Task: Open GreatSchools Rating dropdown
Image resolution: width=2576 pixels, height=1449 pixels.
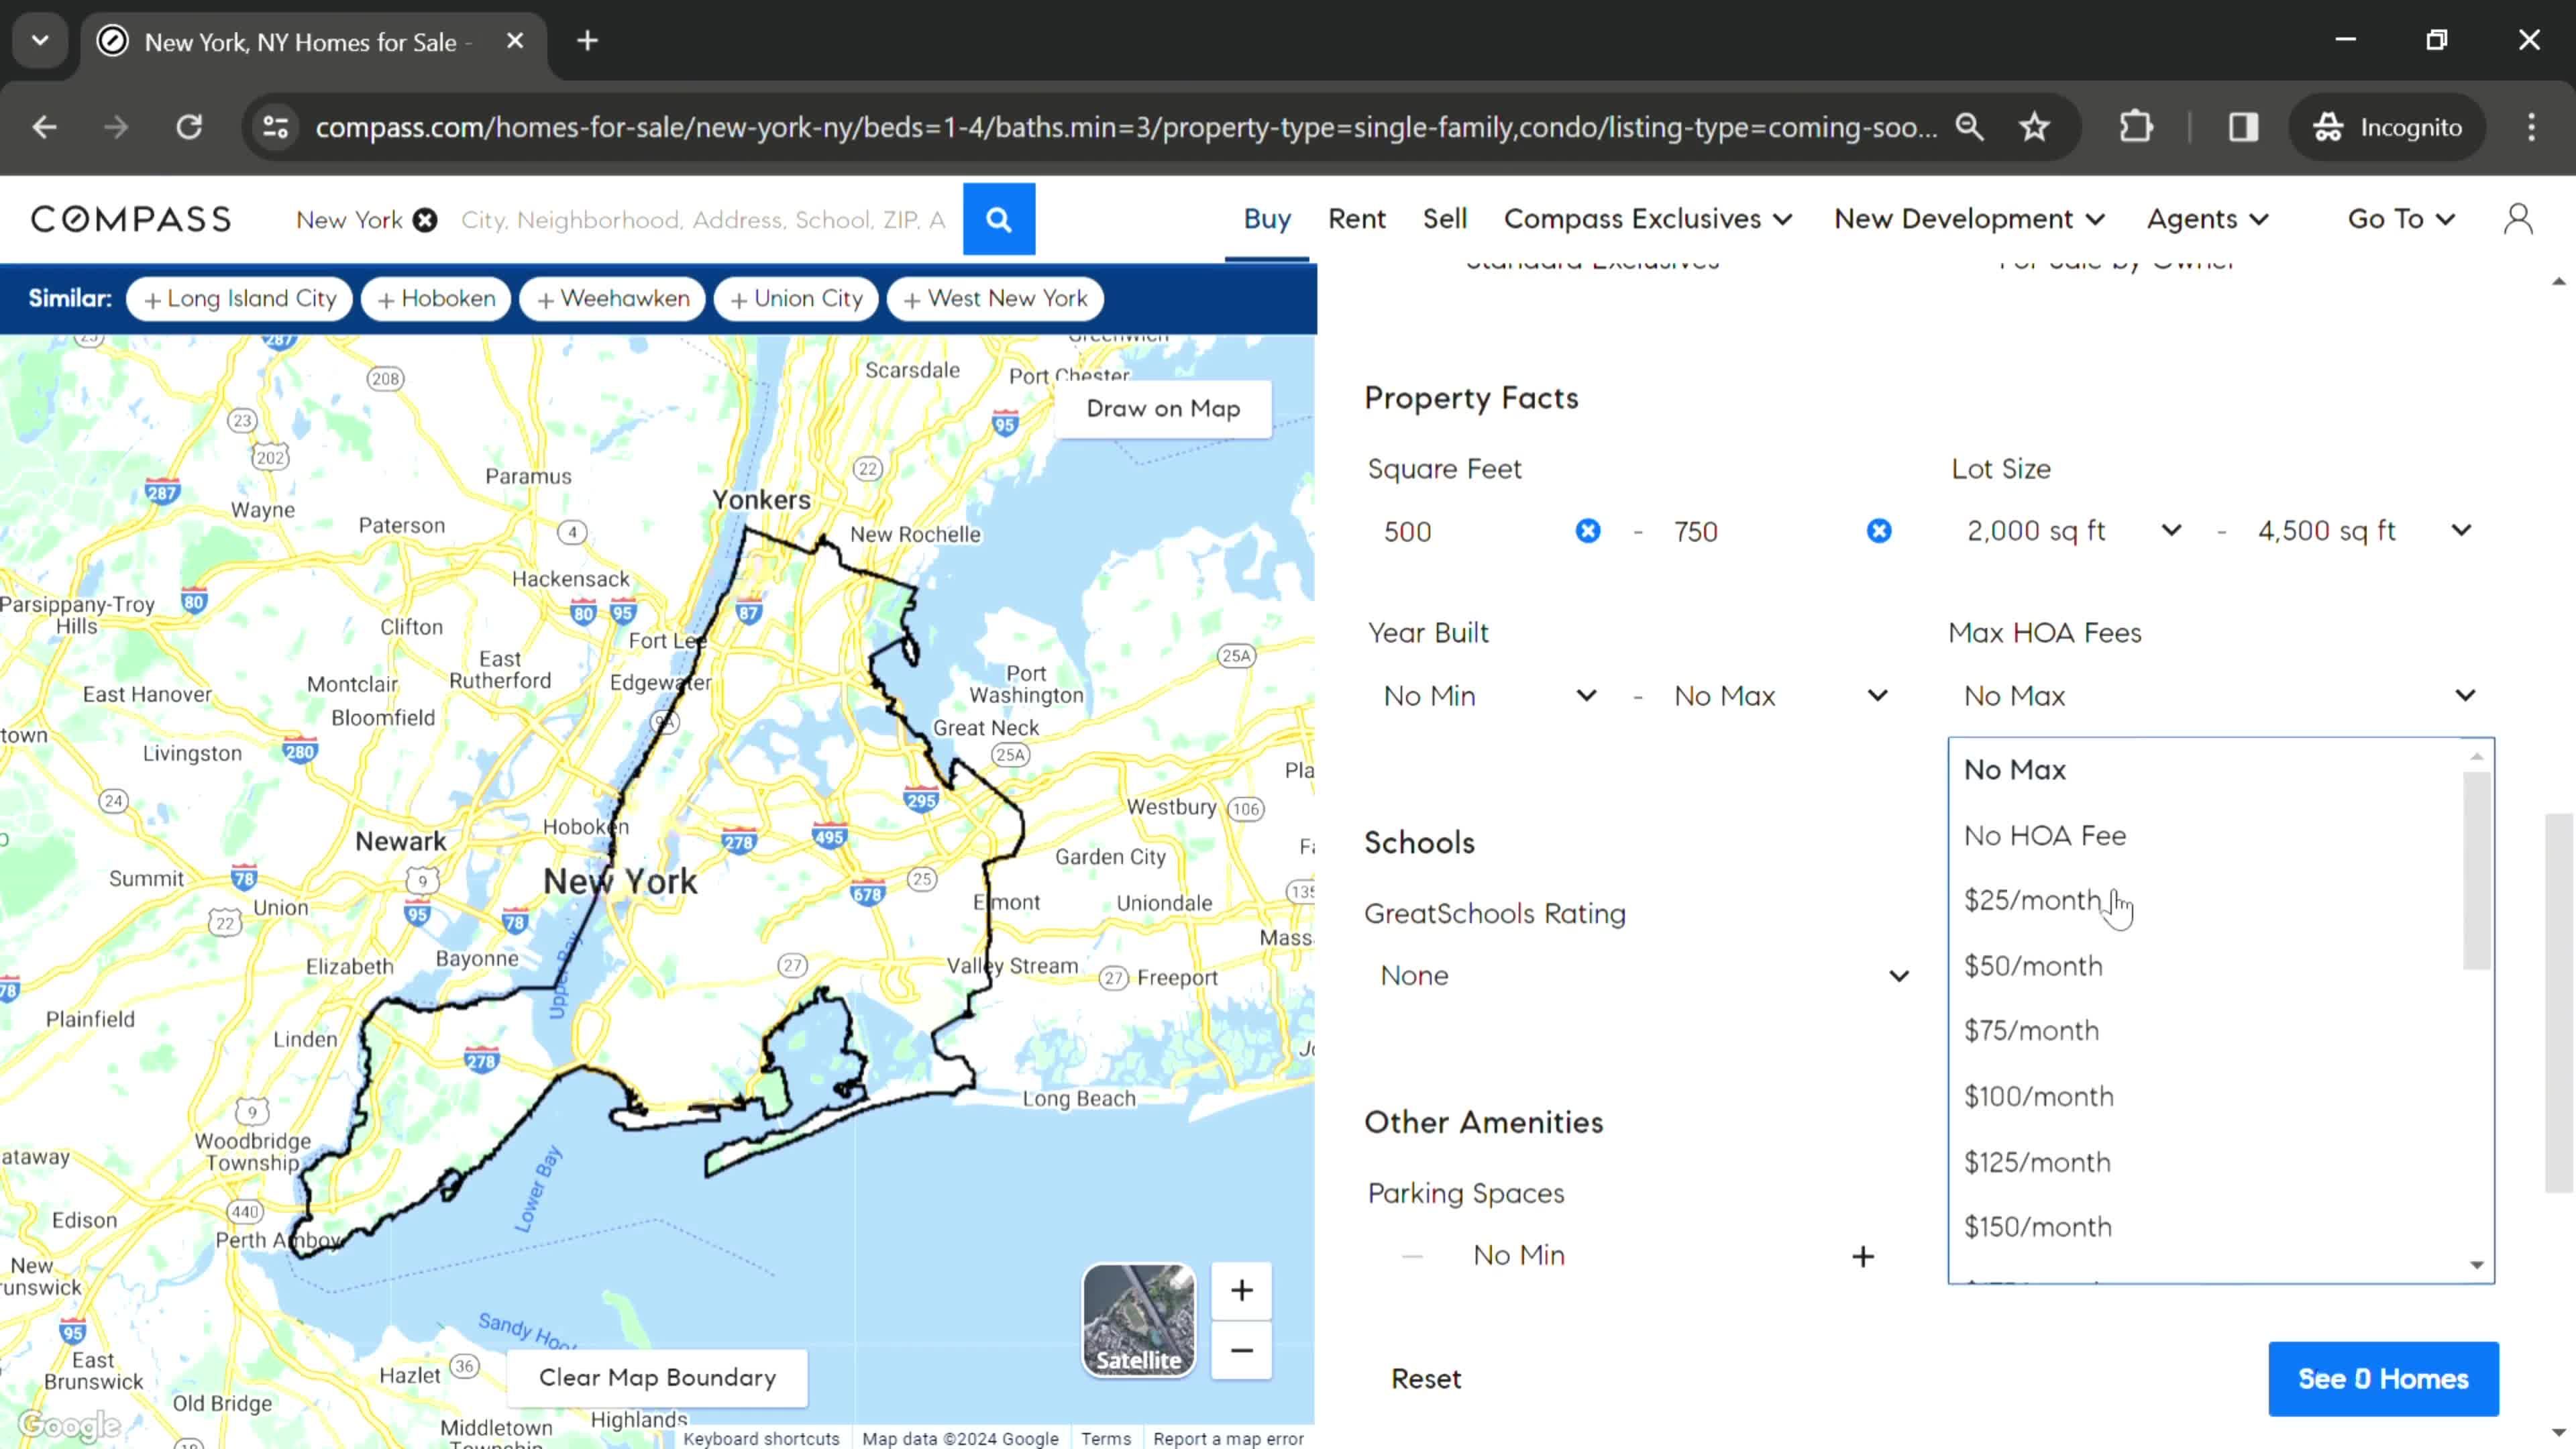Action: pos(1643,975)
